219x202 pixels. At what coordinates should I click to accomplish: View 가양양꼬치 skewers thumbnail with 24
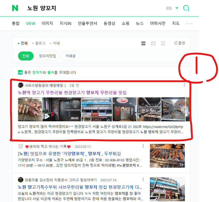pyautogui.click(x=167, y=156)
